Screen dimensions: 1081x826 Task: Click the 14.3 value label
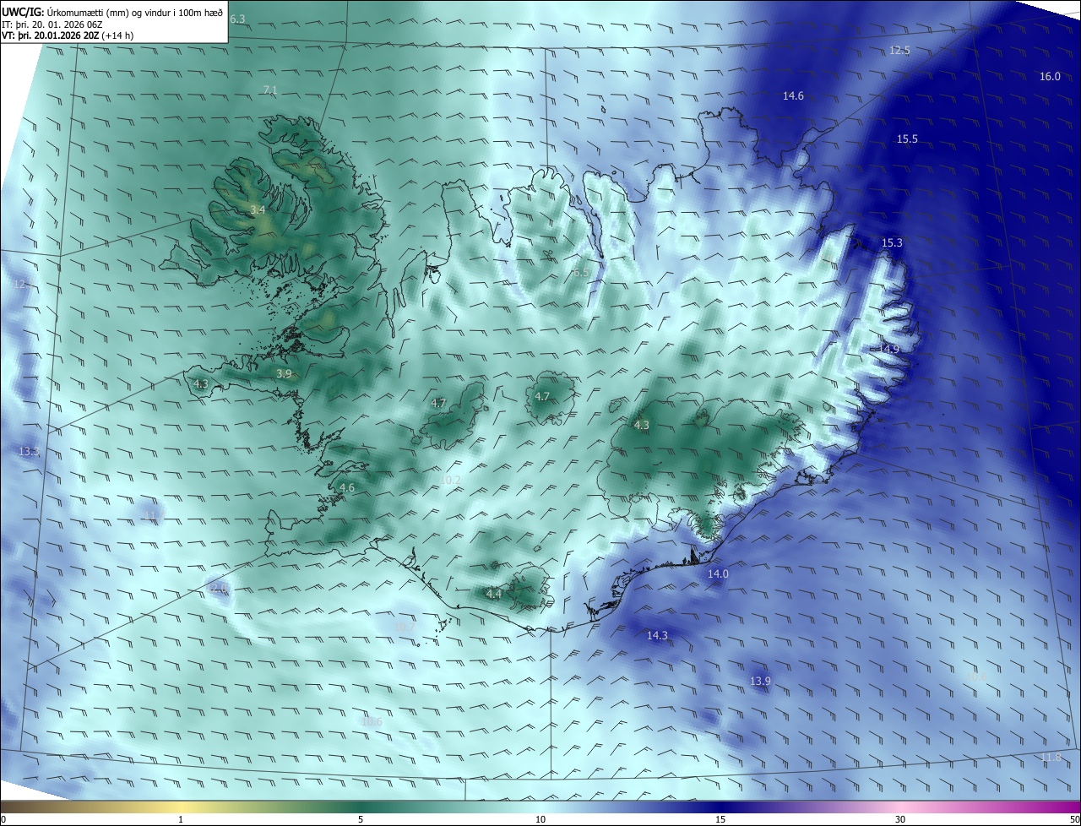pos(657,636)
